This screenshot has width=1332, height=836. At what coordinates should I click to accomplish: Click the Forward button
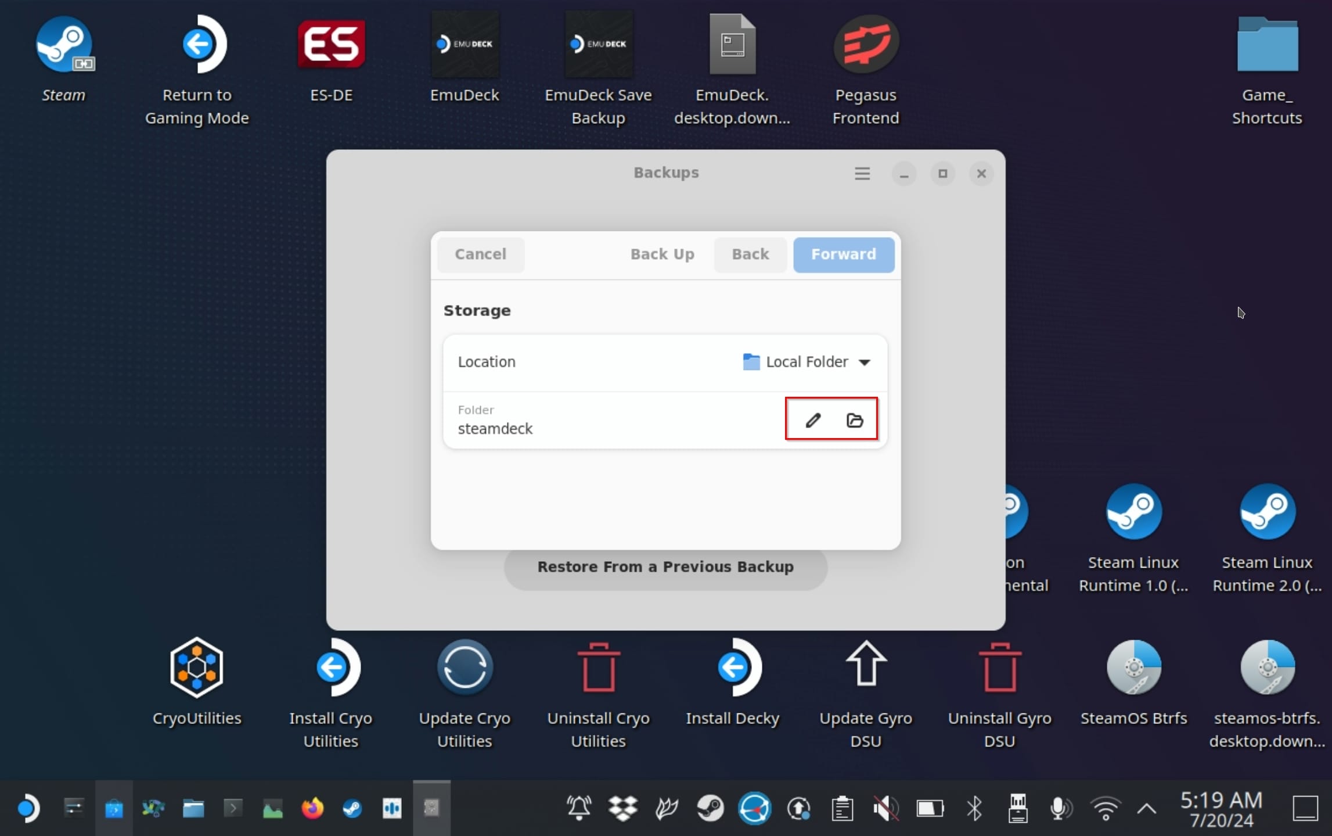tap(843, 254)
